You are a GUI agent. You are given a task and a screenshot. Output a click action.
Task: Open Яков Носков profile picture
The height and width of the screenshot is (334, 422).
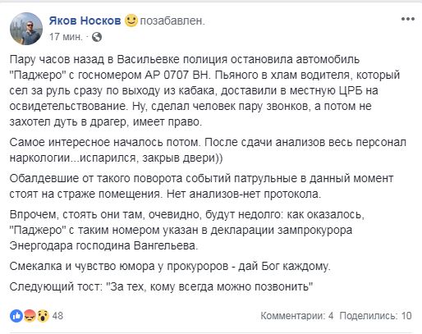click(x=26, y=29)
